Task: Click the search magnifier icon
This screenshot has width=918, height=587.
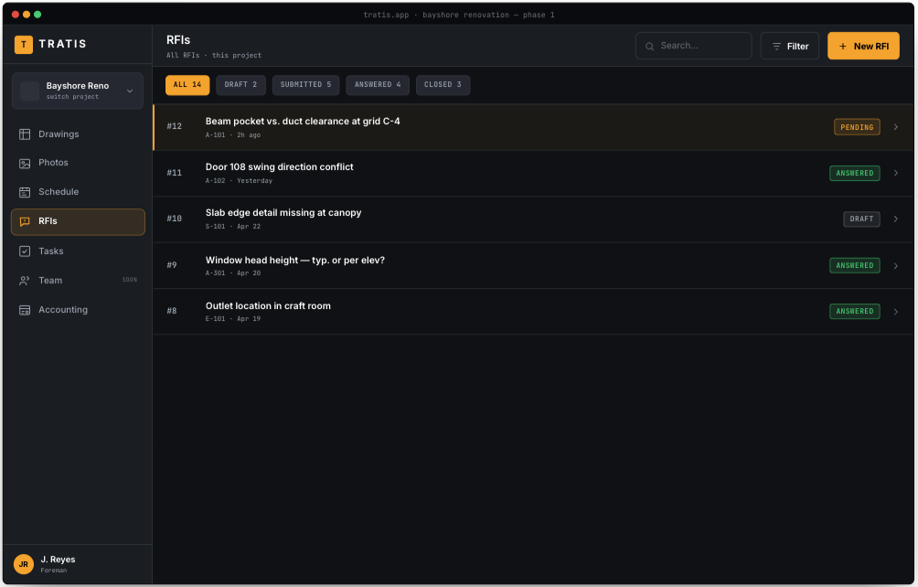Action: tap(649, 47)
